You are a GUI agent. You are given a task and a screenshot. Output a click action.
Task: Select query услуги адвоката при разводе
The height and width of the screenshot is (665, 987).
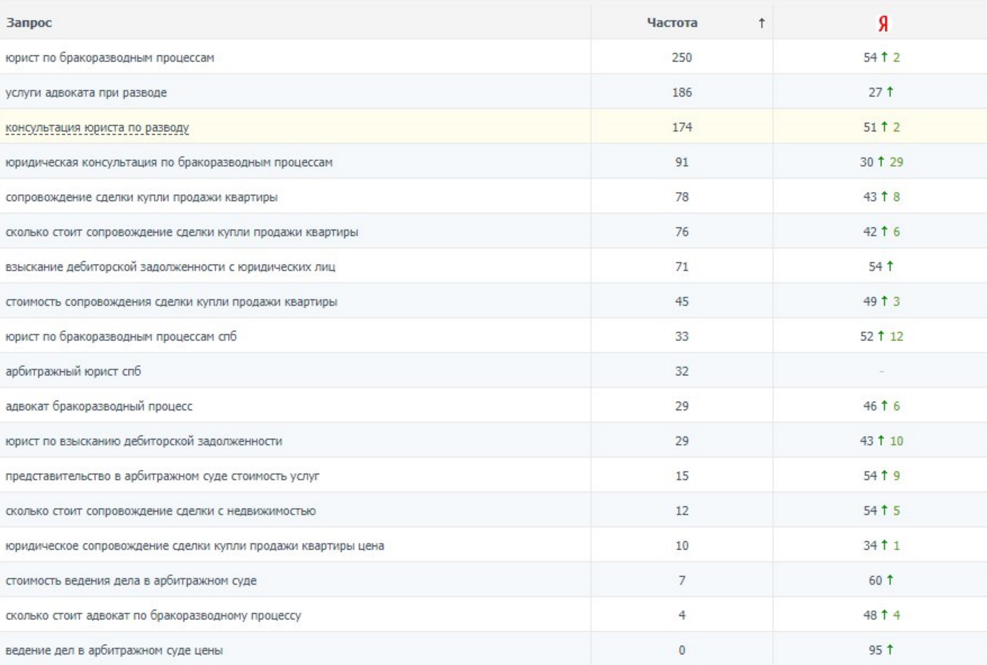(x=86, y=93)
